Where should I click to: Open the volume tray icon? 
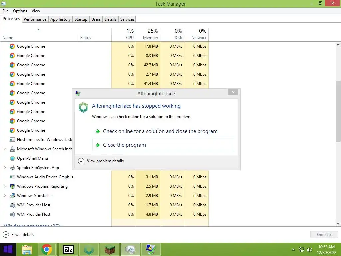tap(309, 250)
